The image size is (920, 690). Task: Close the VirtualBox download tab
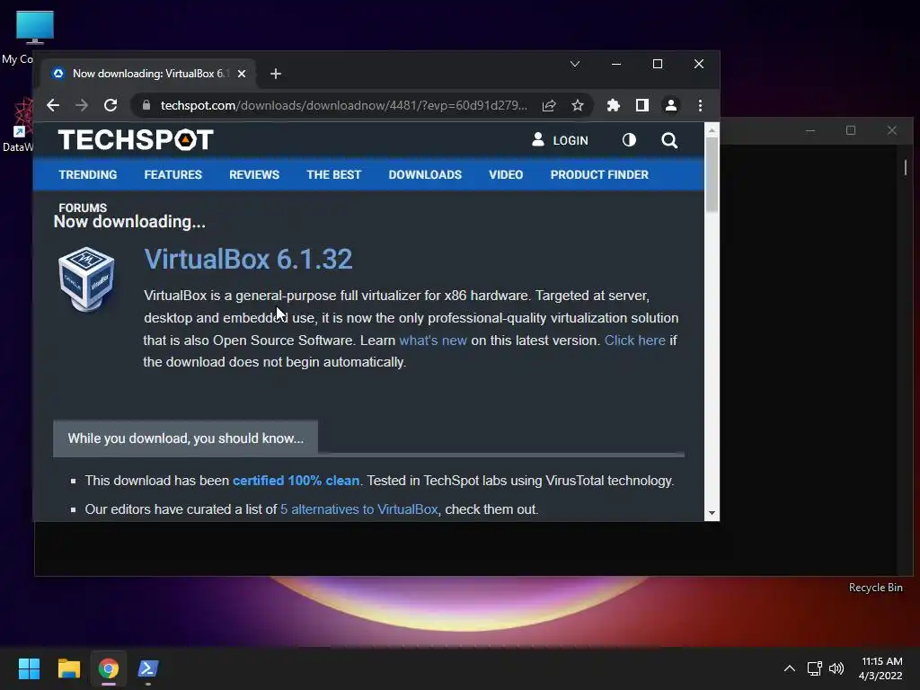[242, 74]
